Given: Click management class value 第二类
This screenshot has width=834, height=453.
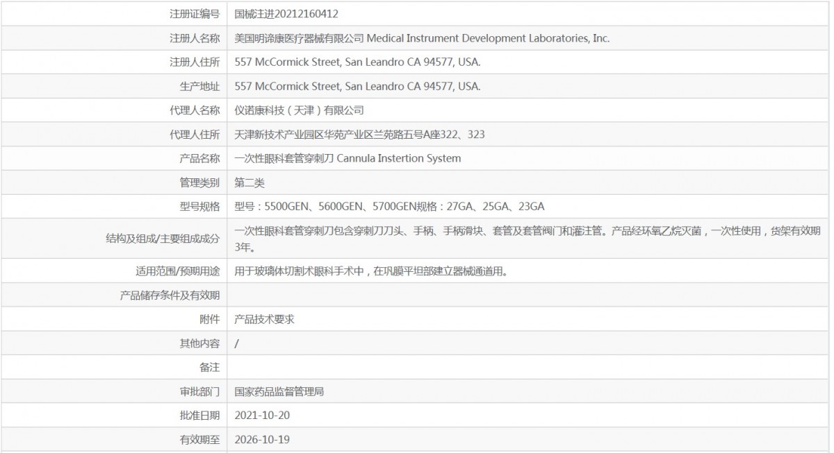Looking at the screenshot, I should click(x=250, y=183).
